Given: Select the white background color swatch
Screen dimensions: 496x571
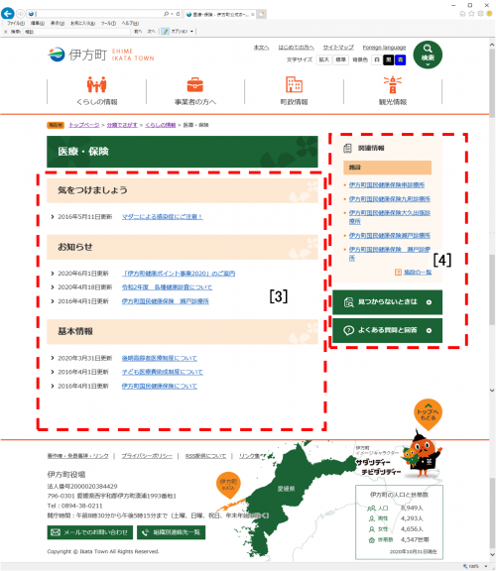Looking at the screenshot, I should point(377,59).
